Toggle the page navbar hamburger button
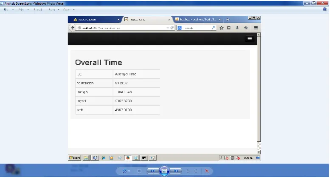330x178 pixels. pyautogui.click(x=250, y=39)
